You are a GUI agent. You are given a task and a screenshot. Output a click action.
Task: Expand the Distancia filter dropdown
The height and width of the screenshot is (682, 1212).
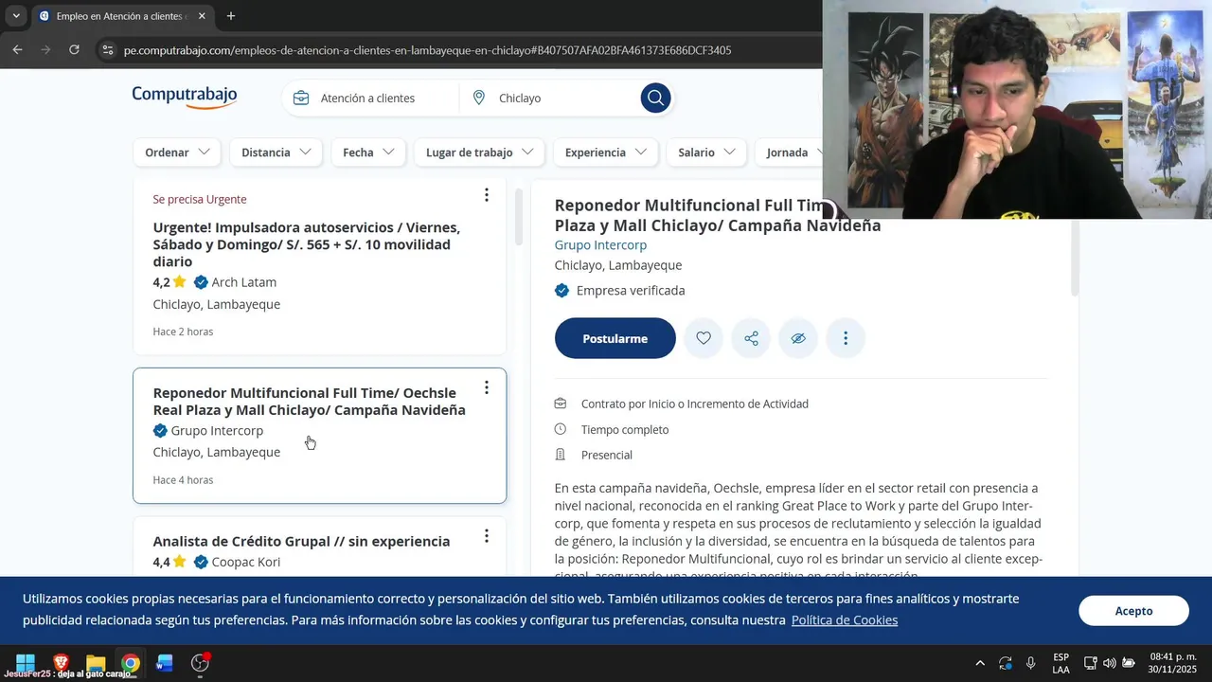(276, 153)
